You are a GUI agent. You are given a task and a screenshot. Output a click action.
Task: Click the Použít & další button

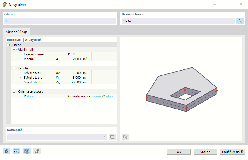[232, 152]
